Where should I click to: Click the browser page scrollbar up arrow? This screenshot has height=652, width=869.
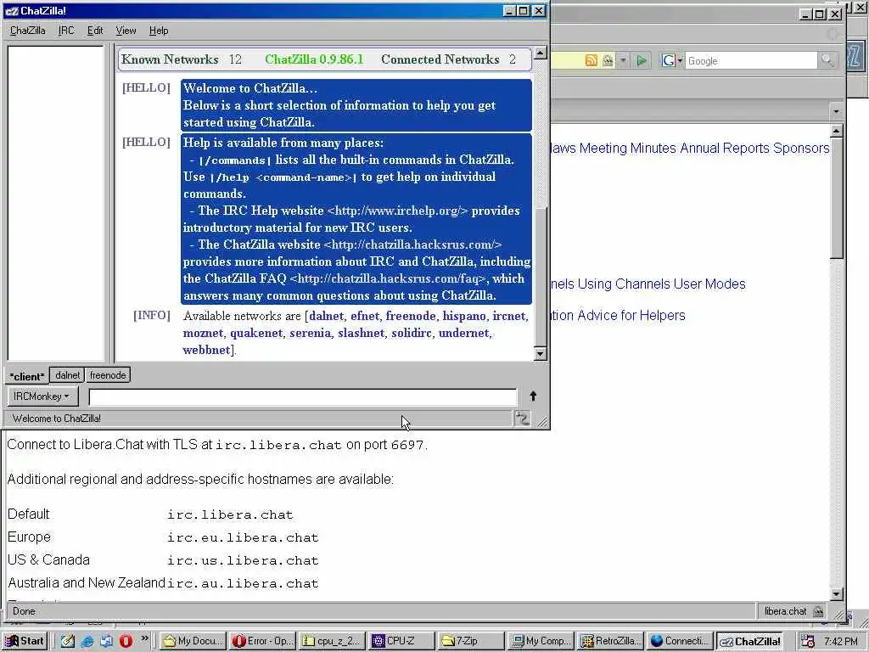coord(836,131)
